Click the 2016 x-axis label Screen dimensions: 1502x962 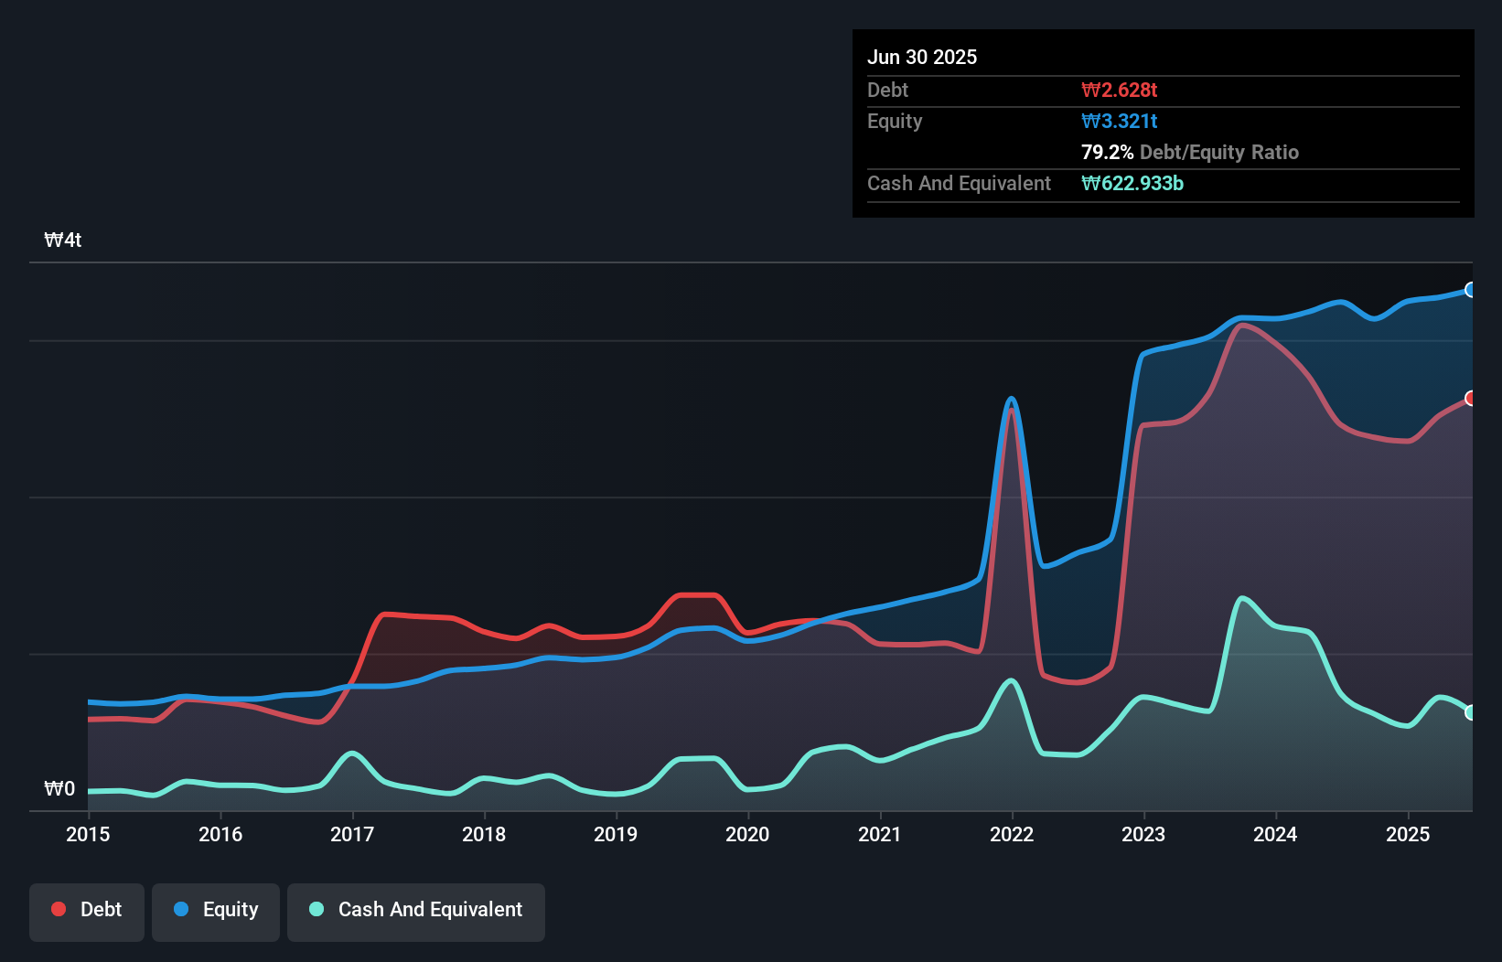pyautogui.click(x=220, y=834)
